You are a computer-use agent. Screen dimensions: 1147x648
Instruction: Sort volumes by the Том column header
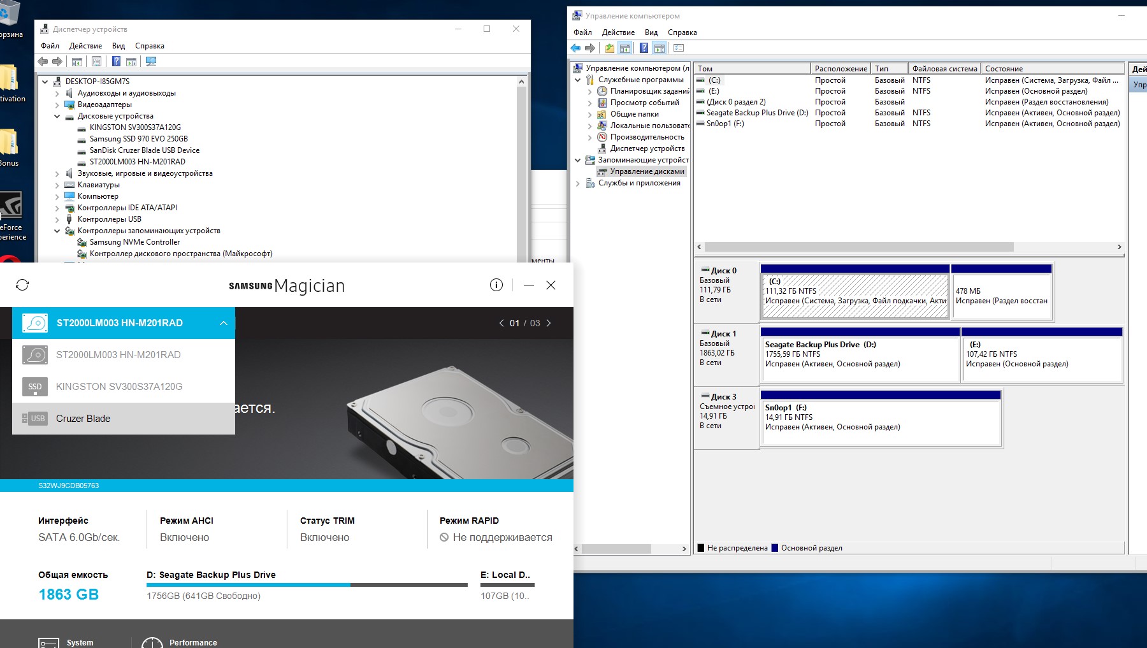[753, 68]
